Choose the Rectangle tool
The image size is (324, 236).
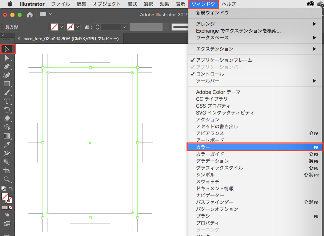click(x=7, y=84)
